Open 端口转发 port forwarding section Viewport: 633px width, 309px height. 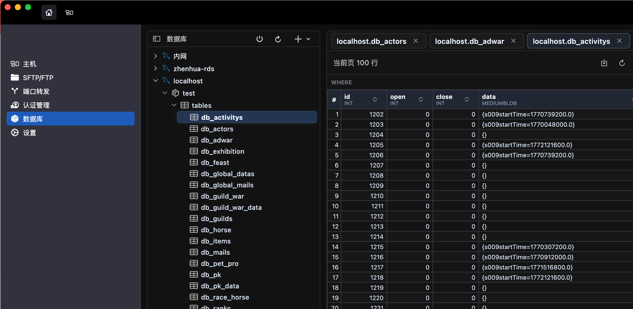(36, 91)
